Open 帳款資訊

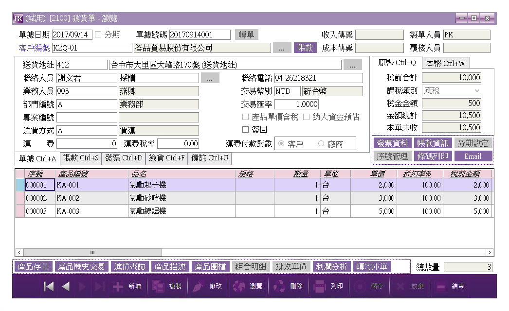tap(433, 143)
